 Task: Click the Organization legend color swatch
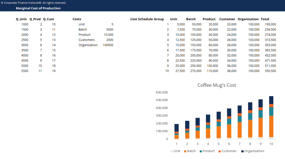click(242, 151)
